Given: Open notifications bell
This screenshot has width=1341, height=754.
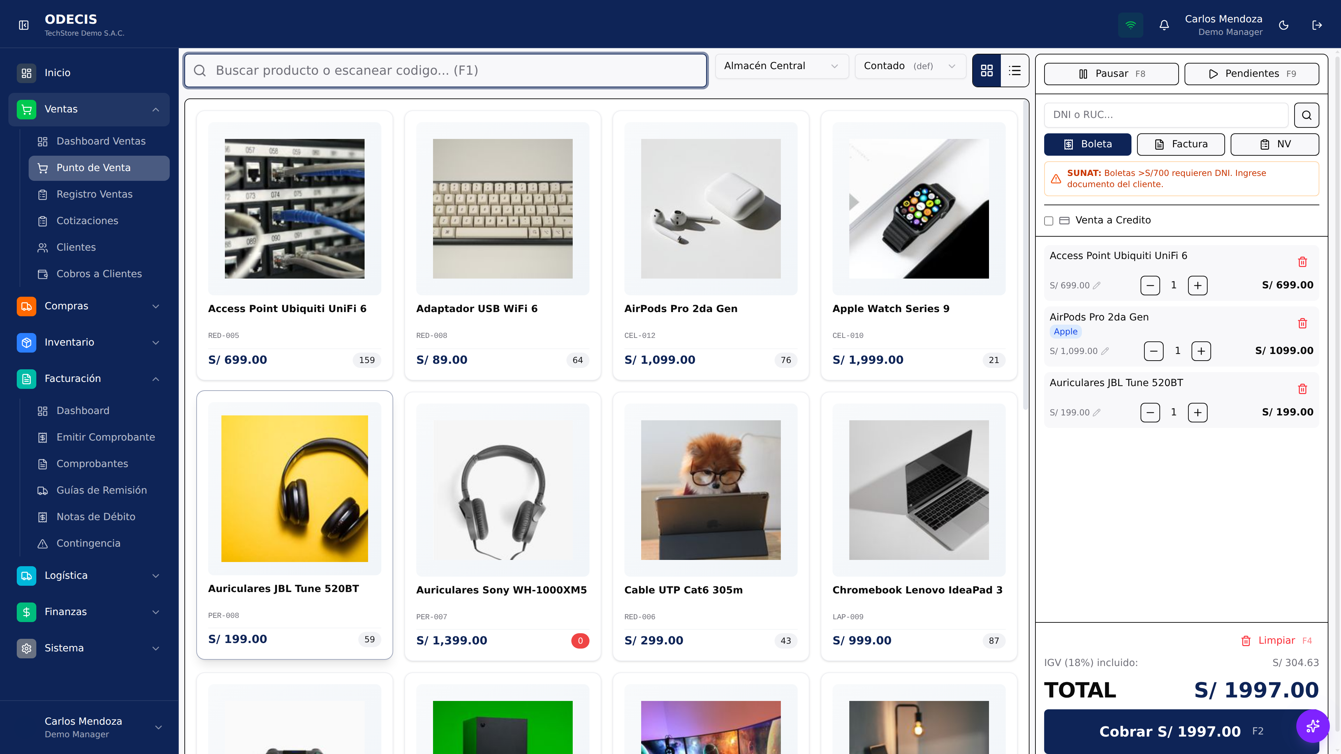Looking at the screenshot, I should click(x=1165, y=25).
